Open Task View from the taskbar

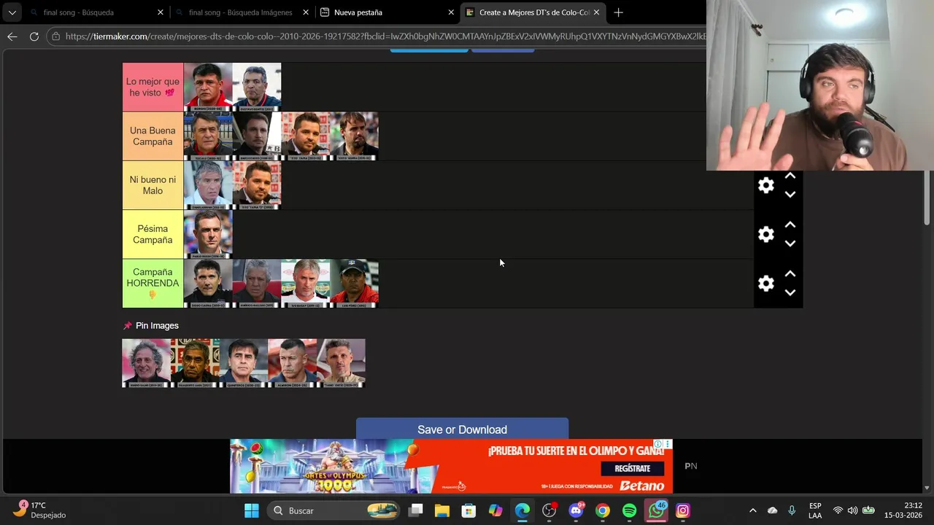click(x=415, y=510)
